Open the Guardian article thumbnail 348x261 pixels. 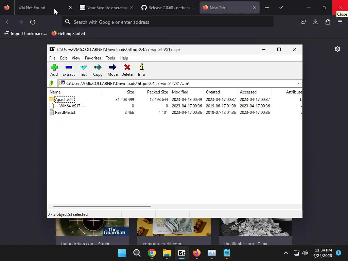[92, 227]
